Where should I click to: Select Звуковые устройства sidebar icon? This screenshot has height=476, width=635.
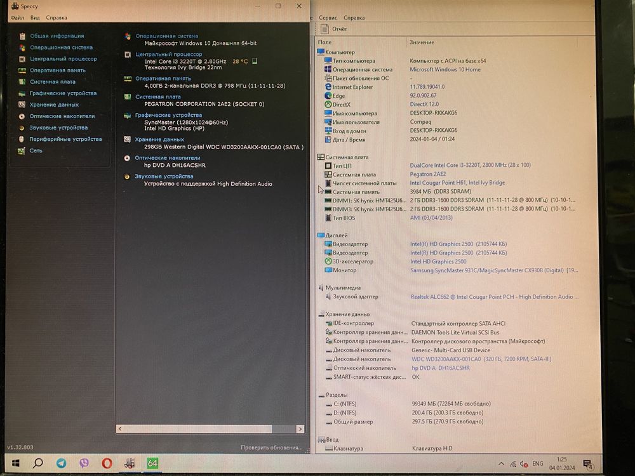click(x=22, y=128)
